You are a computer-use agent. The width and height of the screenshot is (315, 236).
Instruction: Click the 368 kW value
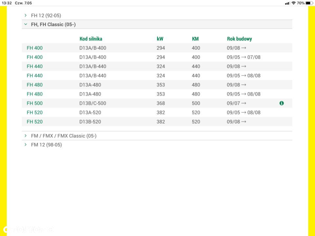pos(161,103)
